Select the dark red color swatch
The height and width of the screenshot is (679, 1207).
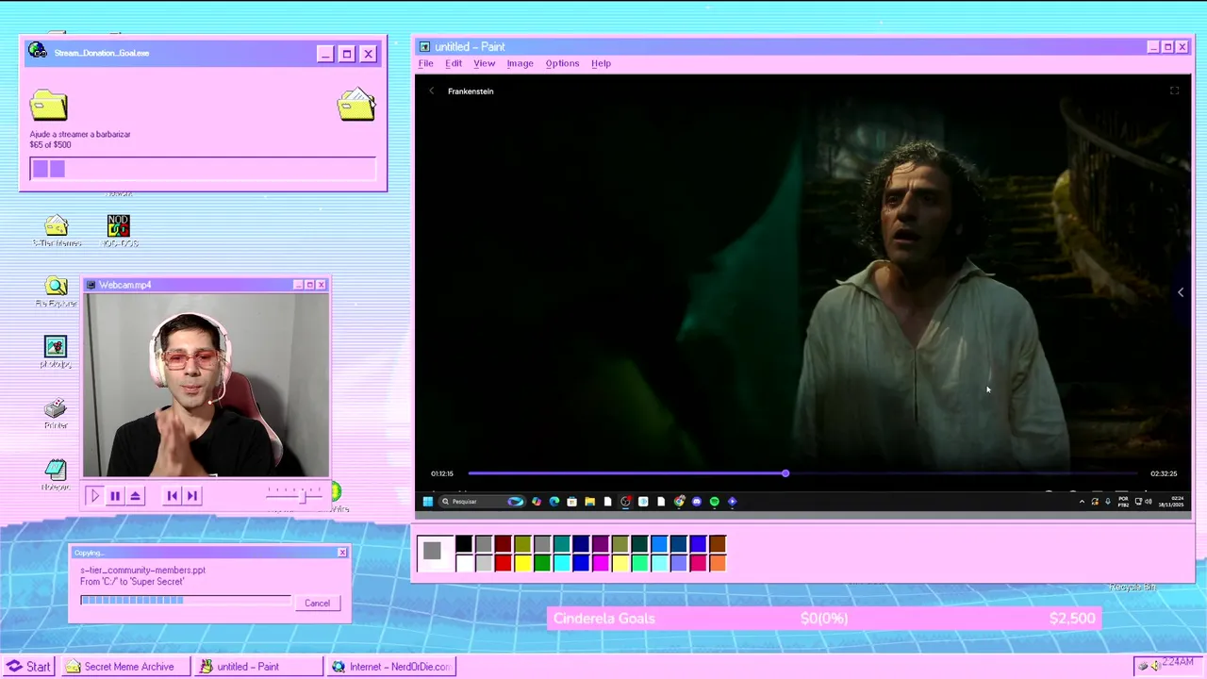click(503, 544)
